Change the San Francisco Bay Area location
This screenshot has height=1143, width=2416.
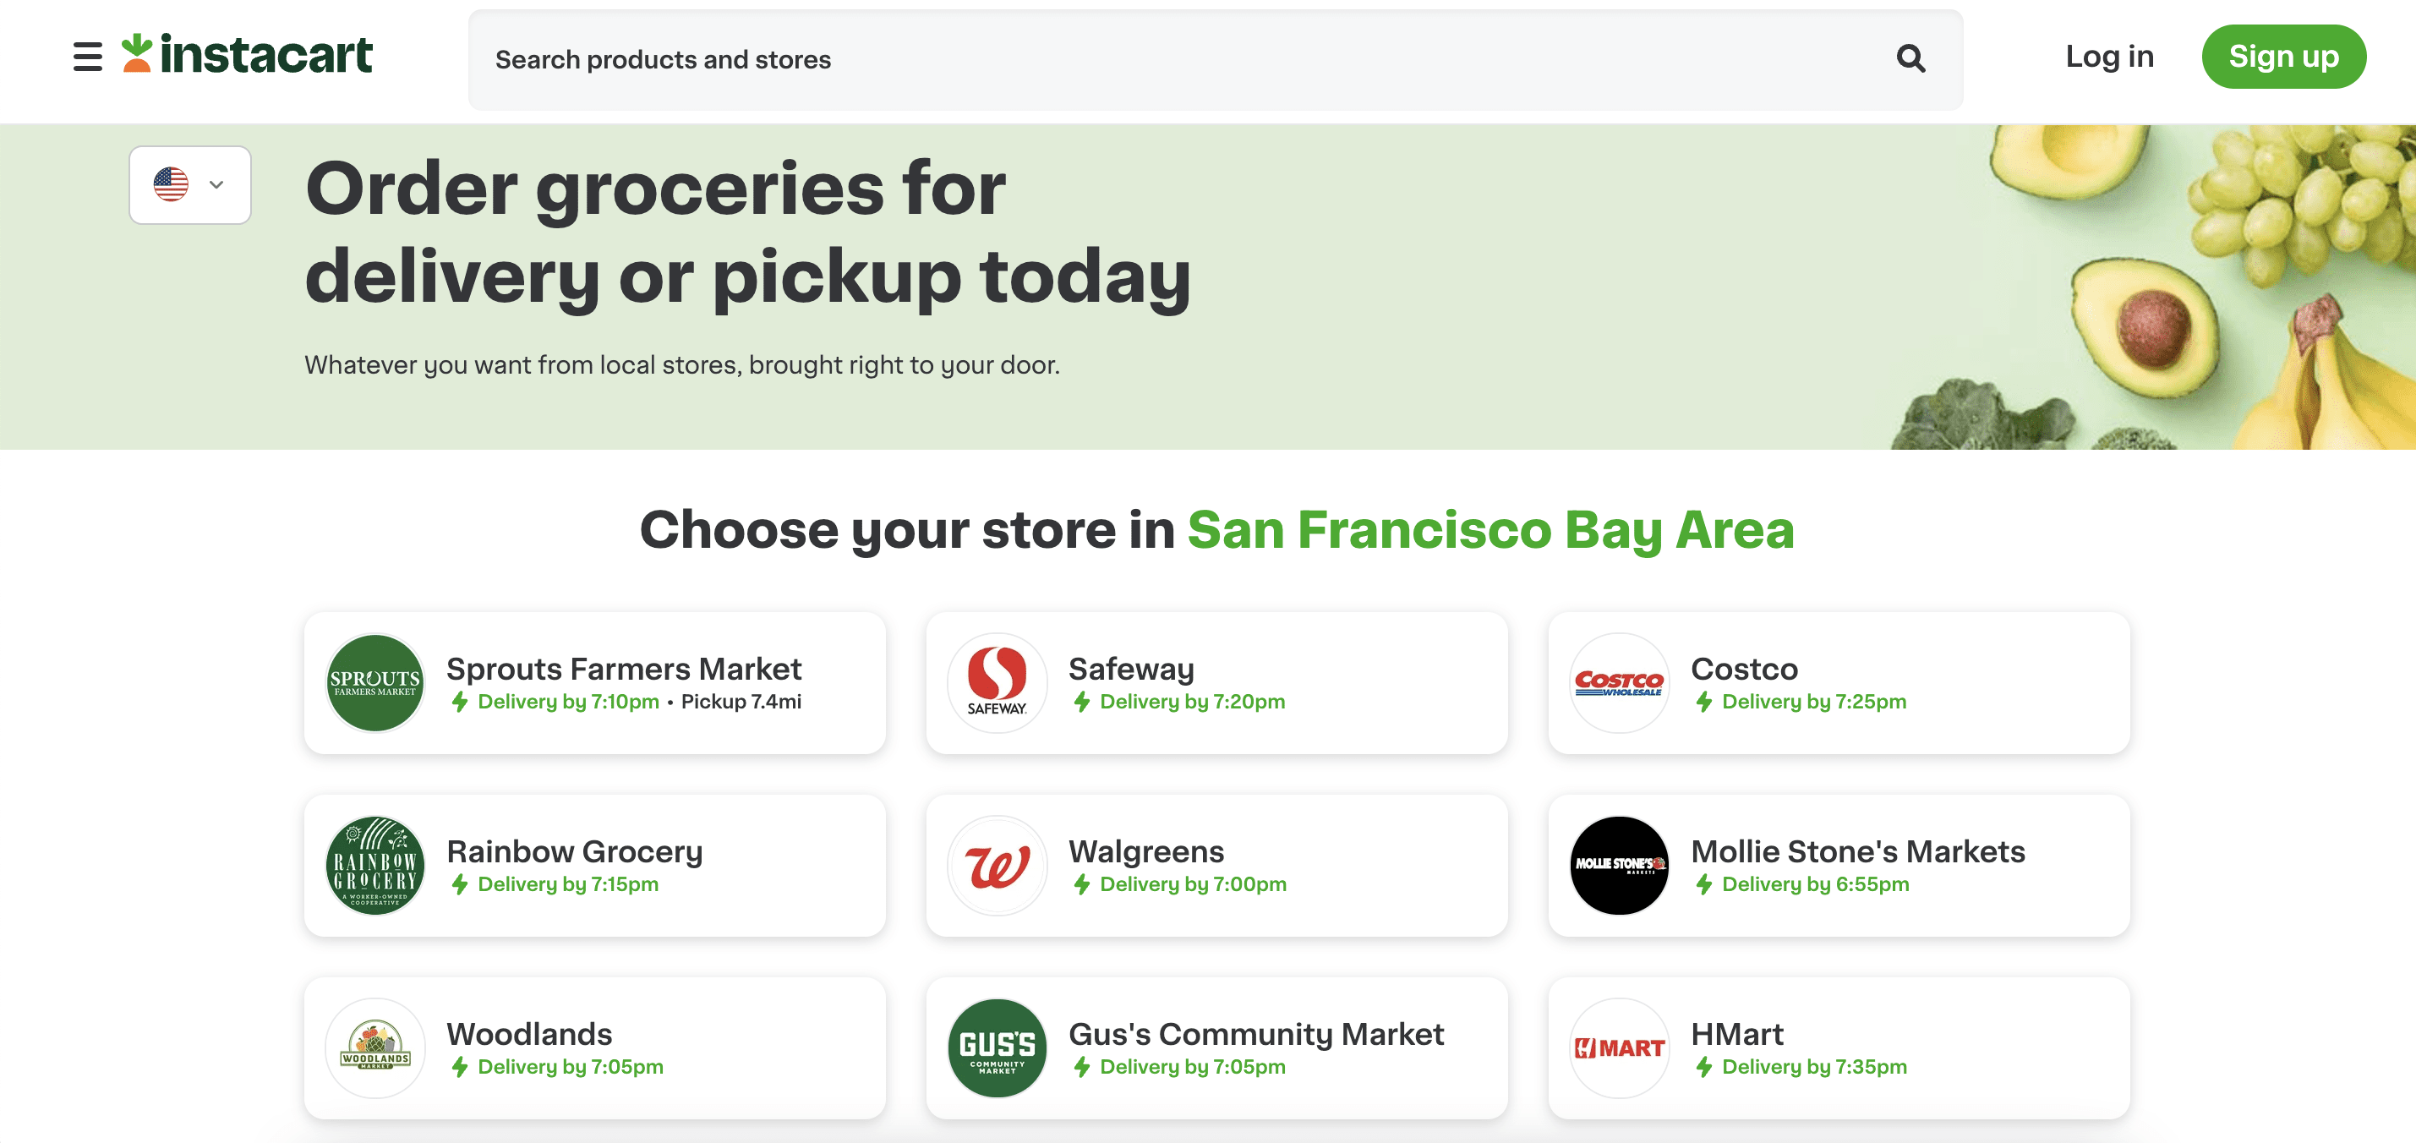pos(1490,530)
